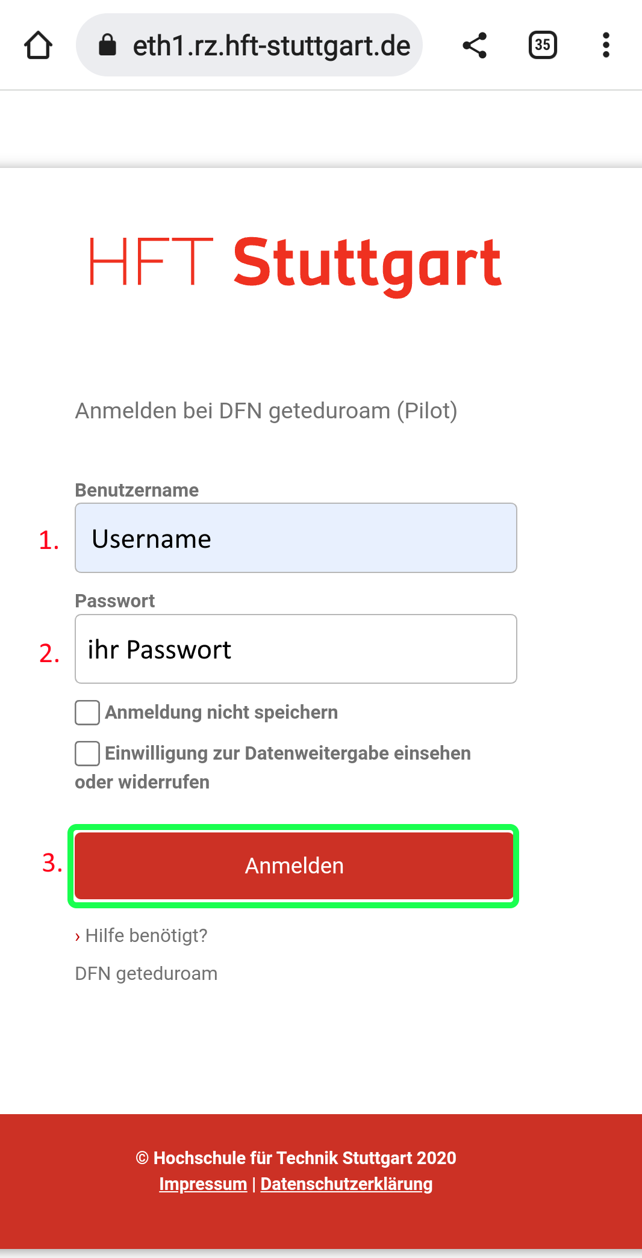642x1258 pixels.
Task: Click the Anmelden bei DFN geteduroam heading
Action: click(266, 411)
